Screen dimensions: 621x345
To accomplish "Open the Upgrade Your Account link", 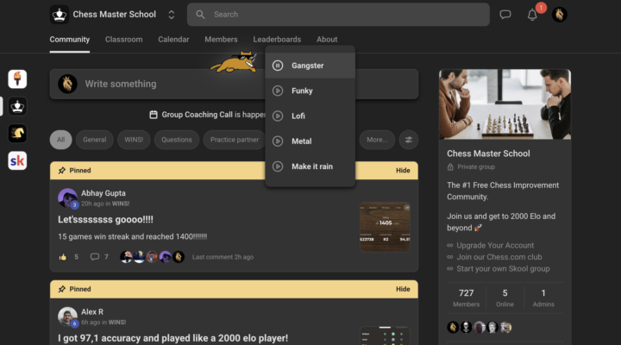I will [x=495, y=246].
